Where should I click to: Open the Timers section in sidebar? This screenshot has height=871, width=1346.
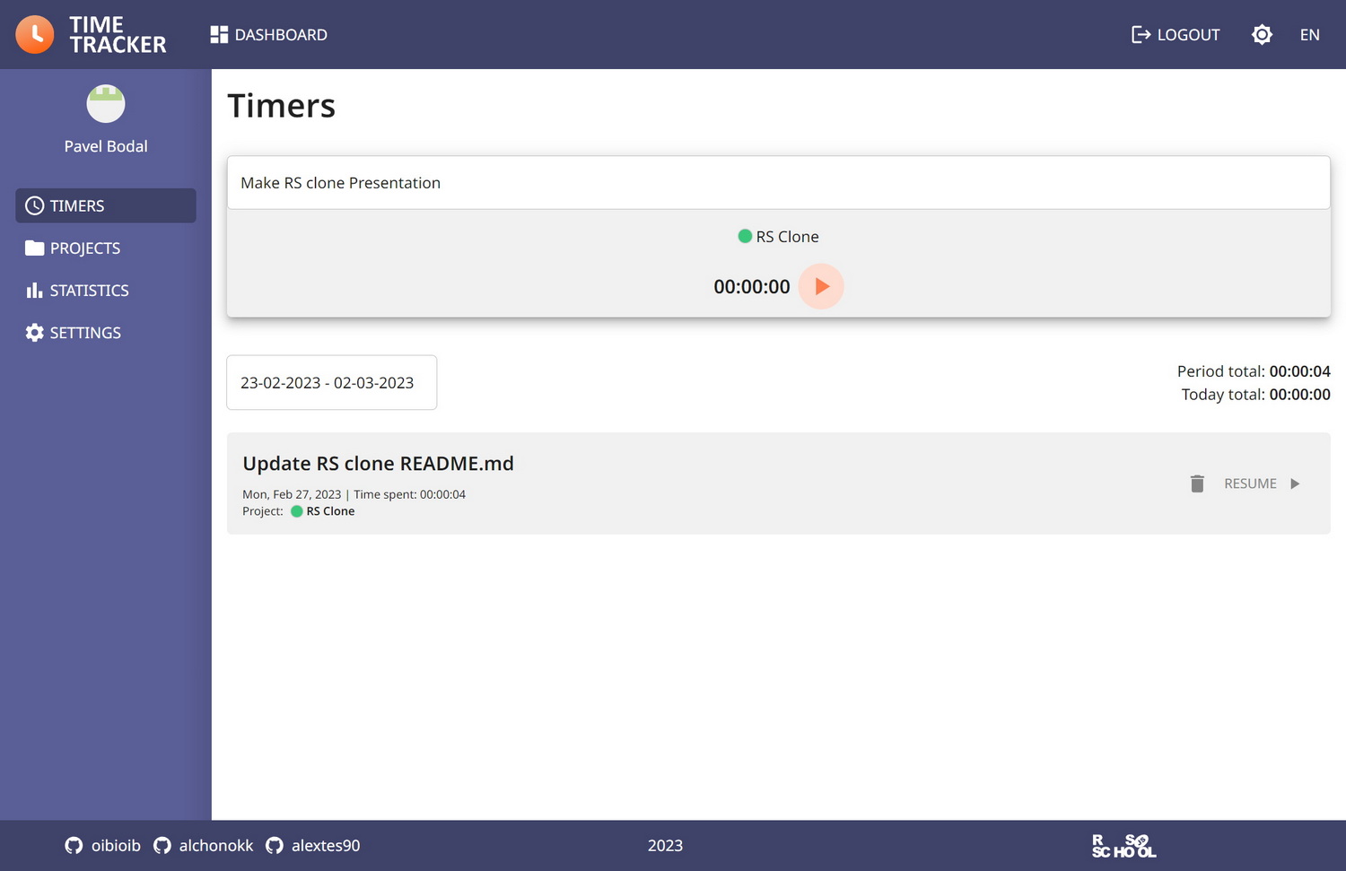point(106,205)
